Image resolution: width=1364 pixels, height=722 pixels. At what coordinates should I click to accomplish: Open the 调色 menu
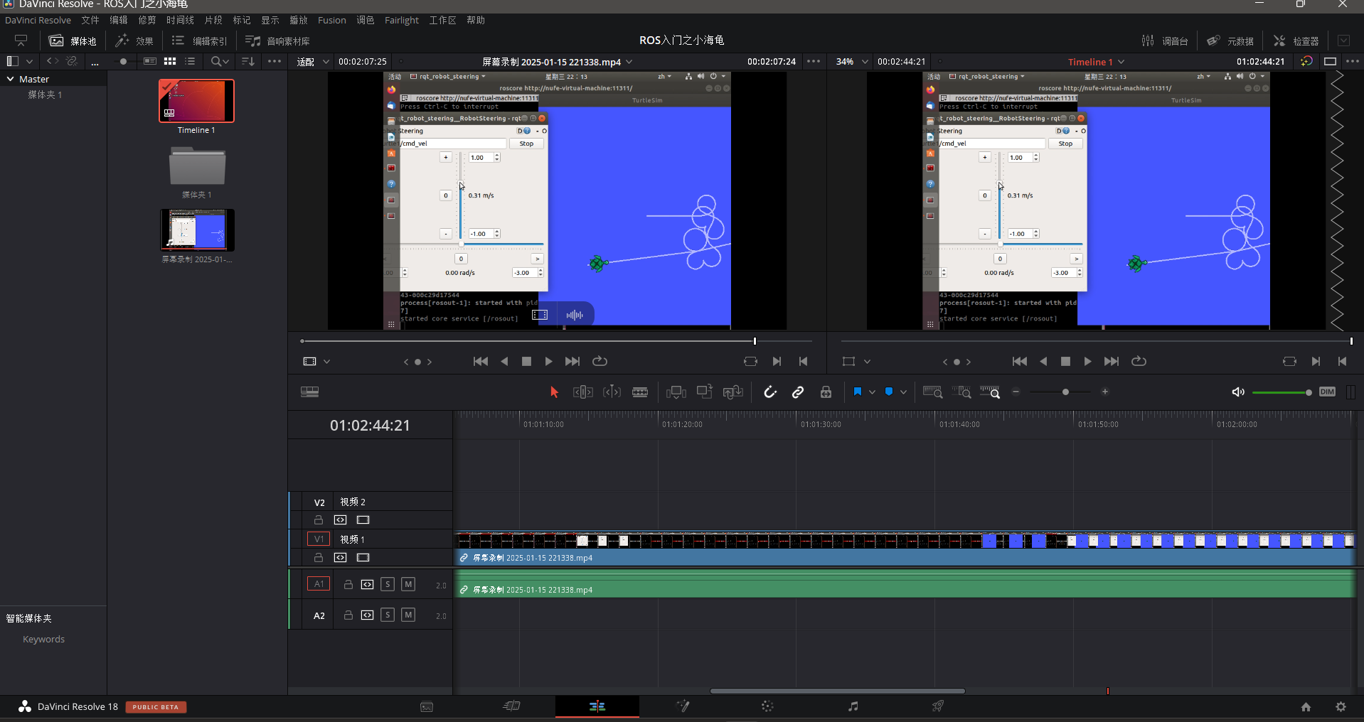366,20
